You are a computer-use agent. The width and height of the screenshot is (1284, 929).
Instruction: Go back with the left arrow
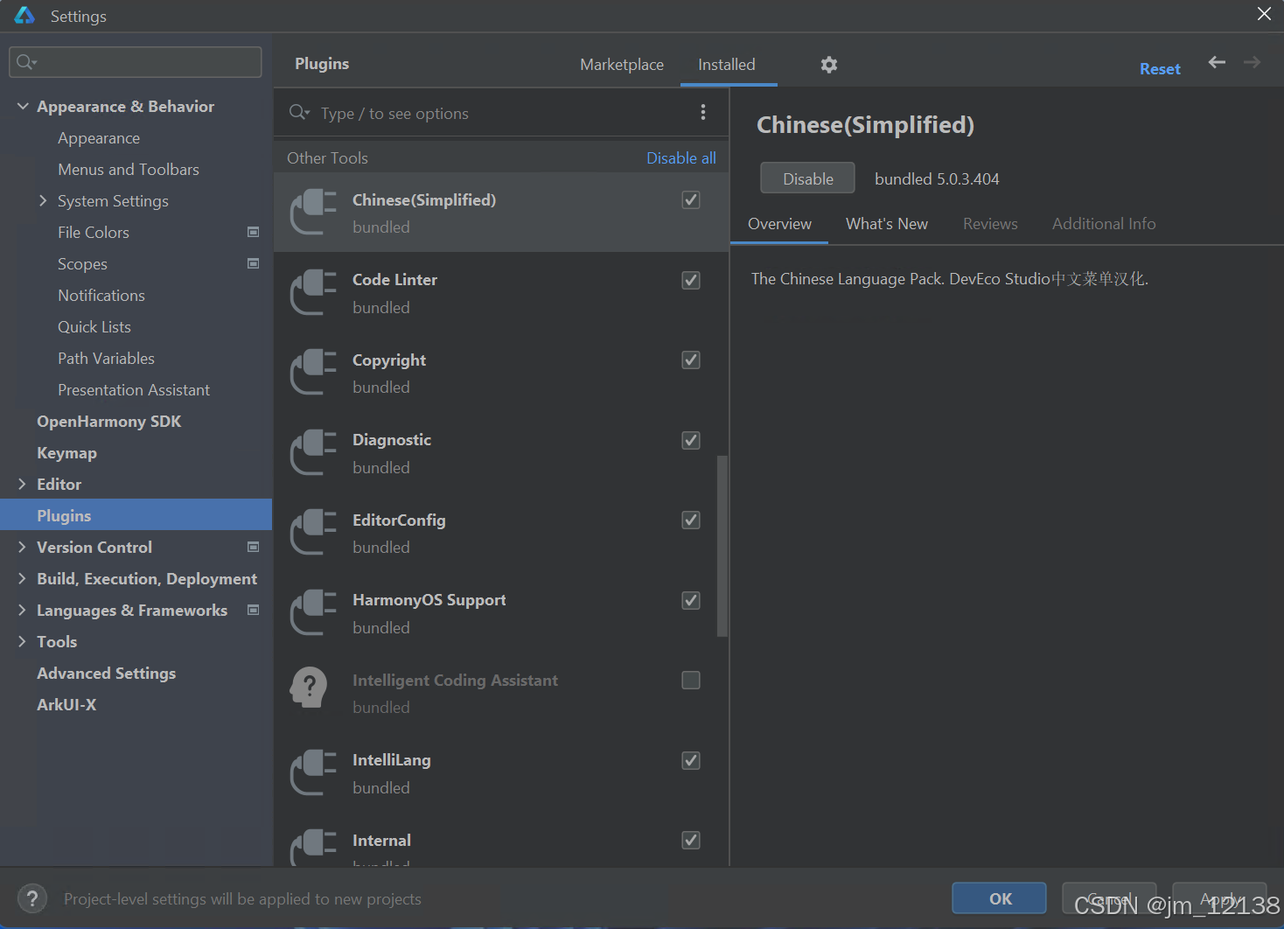(x=1217, y=62)
